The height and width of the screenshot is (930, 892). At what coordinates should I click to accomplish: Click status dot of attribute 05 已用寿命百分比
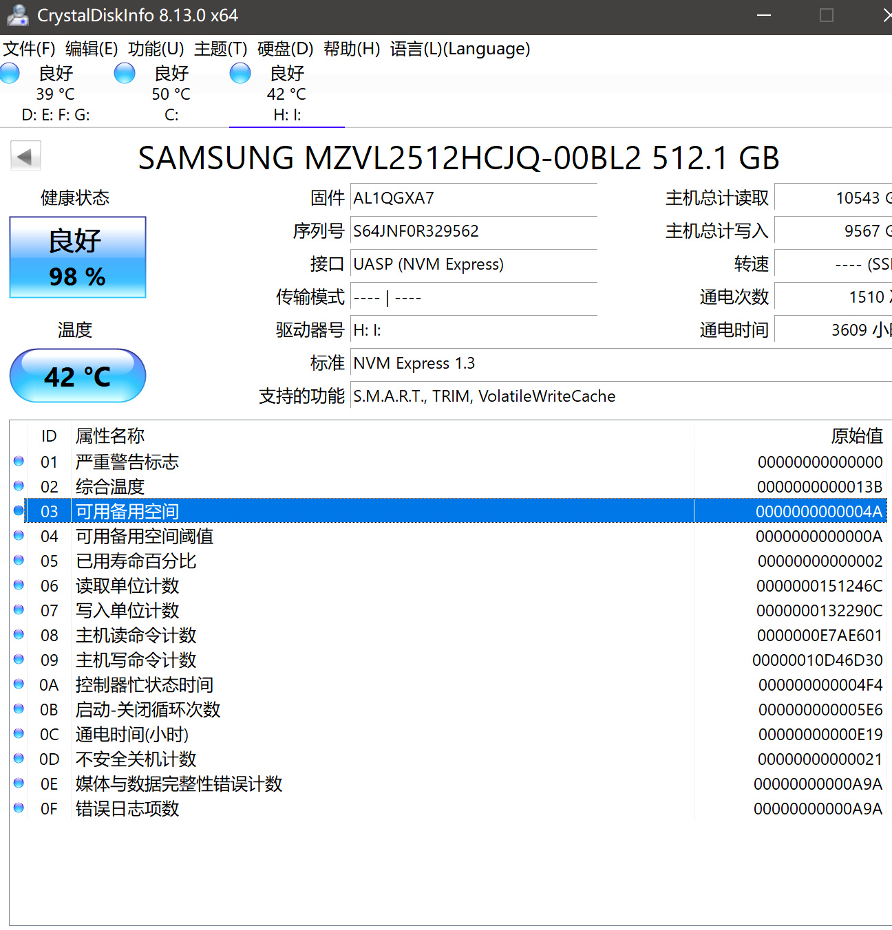[x=19, y=560]
